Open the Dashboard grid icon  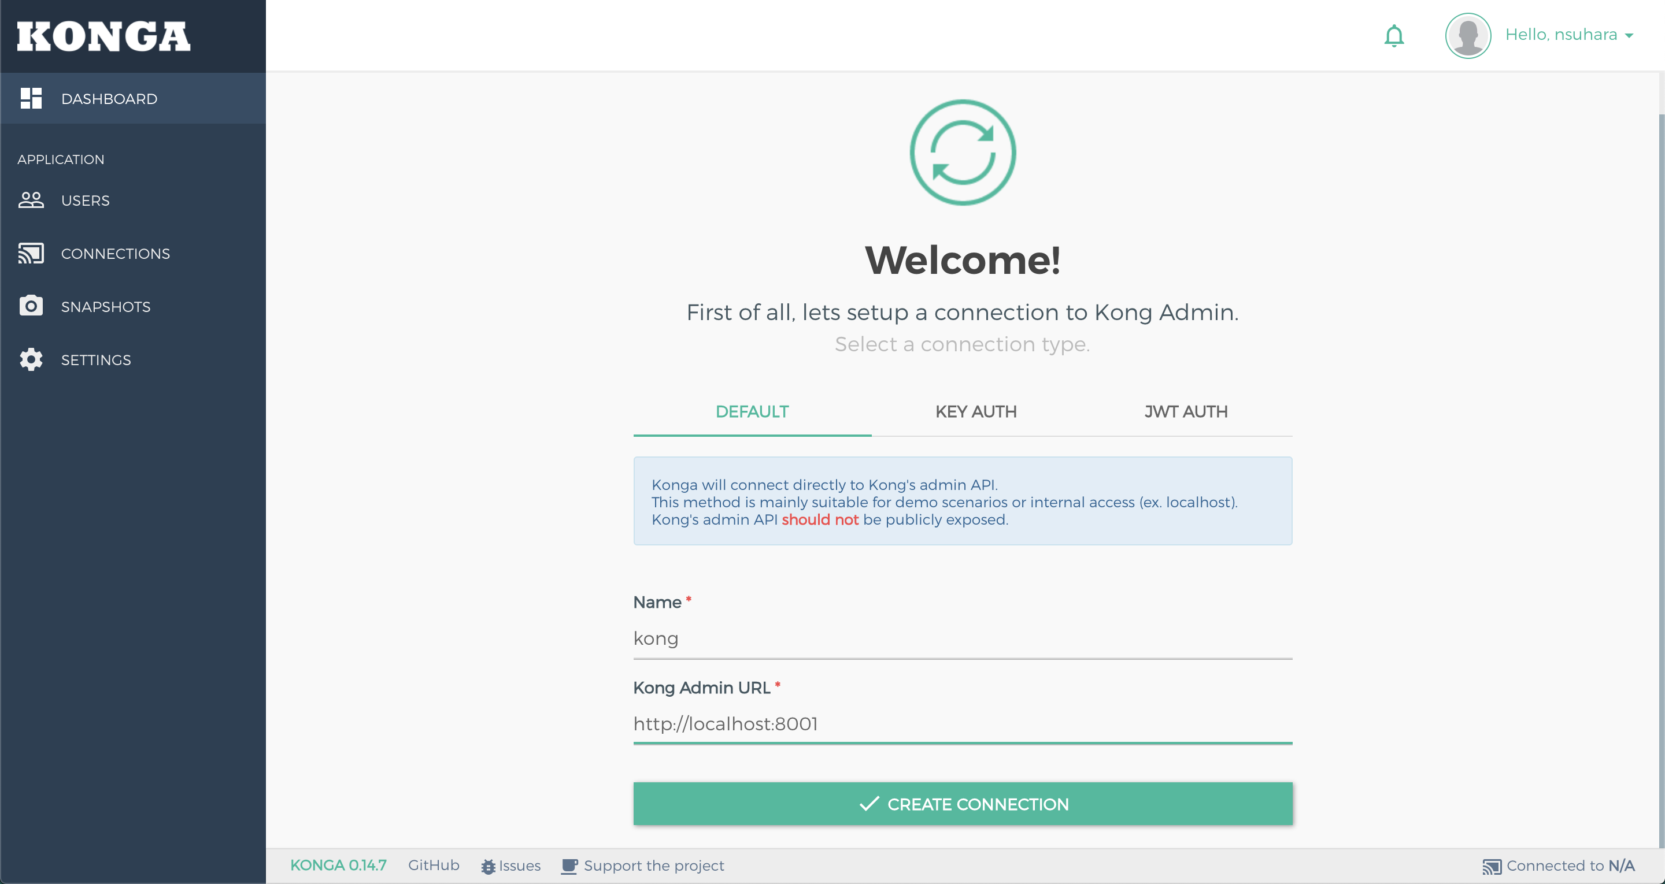pos(31,98)
